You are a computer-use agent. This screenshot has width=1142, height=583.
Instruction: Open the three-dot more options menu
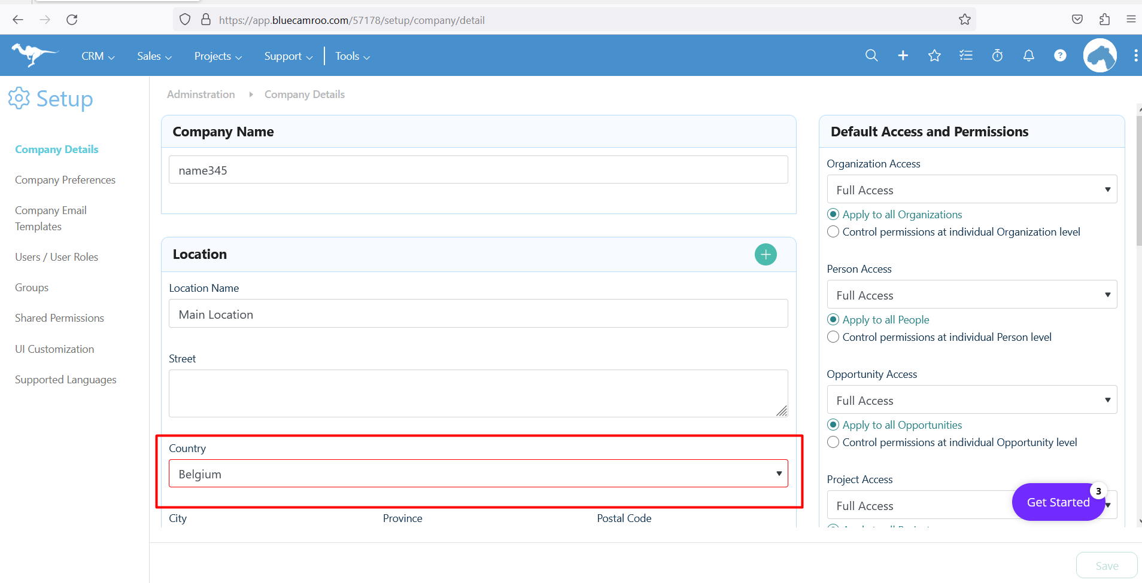pyautogui.click(x=1135, y=56)
